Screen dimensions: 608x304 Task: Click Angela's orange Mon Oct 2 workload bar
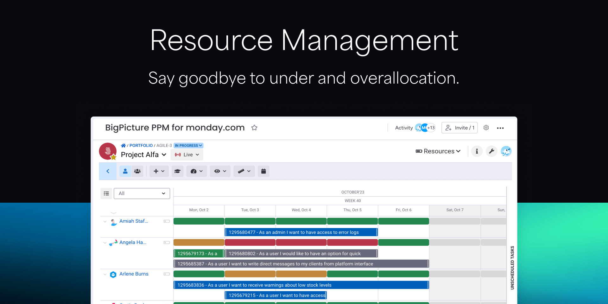tap(199, 243)
